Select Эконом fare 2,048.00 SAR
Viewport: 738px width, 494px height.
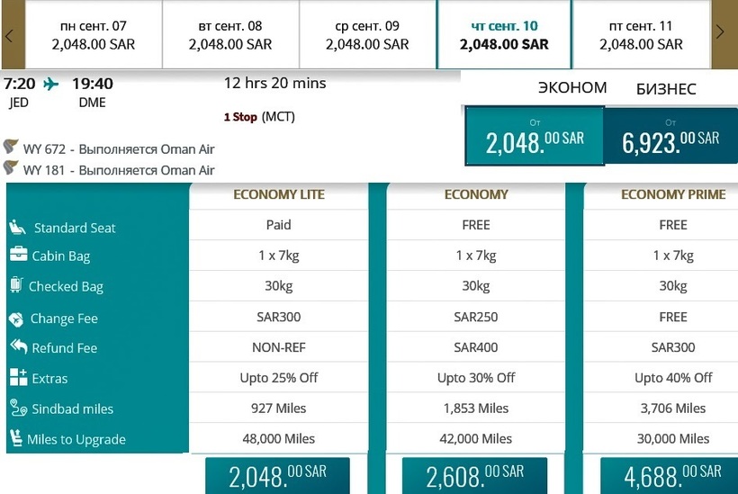coord(534,137)
